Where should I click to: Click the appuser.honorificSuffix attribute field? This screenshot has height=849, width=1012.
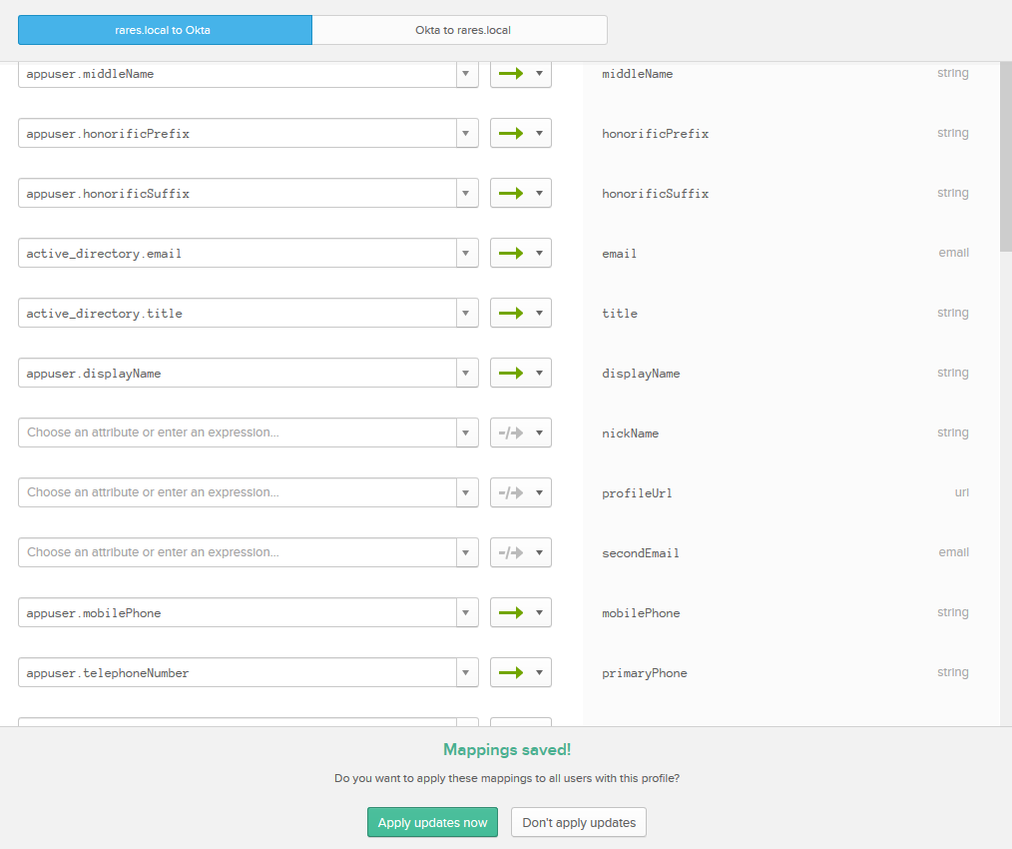click(x=237, y=194)
